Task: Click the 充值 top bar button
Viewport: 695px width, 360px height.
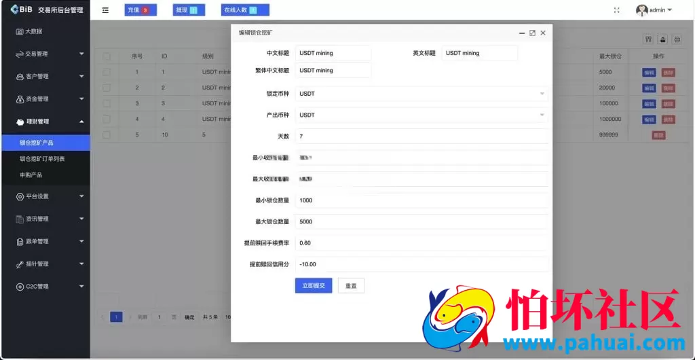Action: point(140,10)
